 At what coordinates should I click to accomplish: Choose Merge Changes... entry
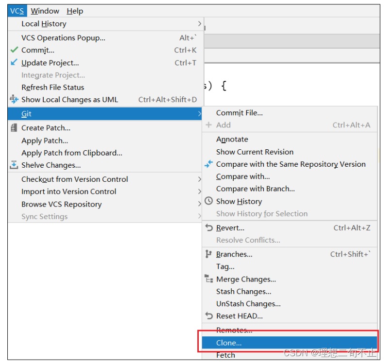click(289, 279)
